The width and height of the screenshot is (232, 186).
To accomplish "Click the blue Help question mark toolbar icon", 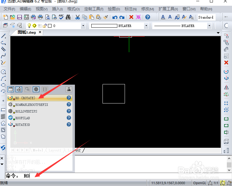I will point(147,17).
